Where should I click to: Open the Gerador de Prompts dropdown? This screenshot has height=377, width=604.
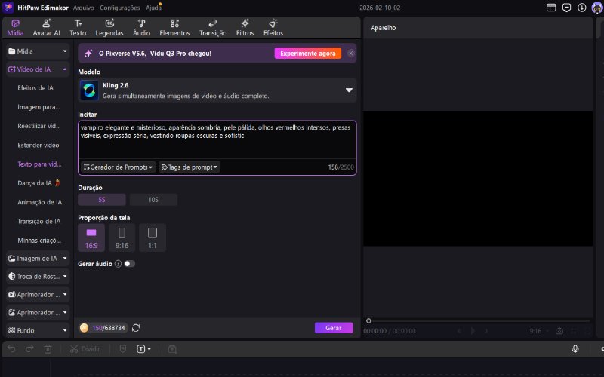pyautogui.click(x=118, y=167)
